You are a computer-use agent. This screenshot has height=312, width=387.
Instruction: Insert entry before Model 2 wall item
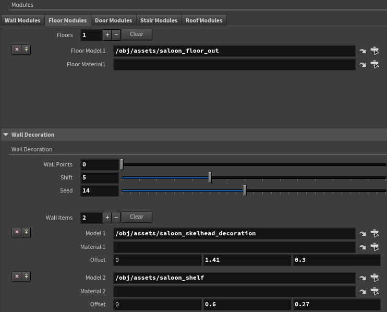(x=26, y=277)
